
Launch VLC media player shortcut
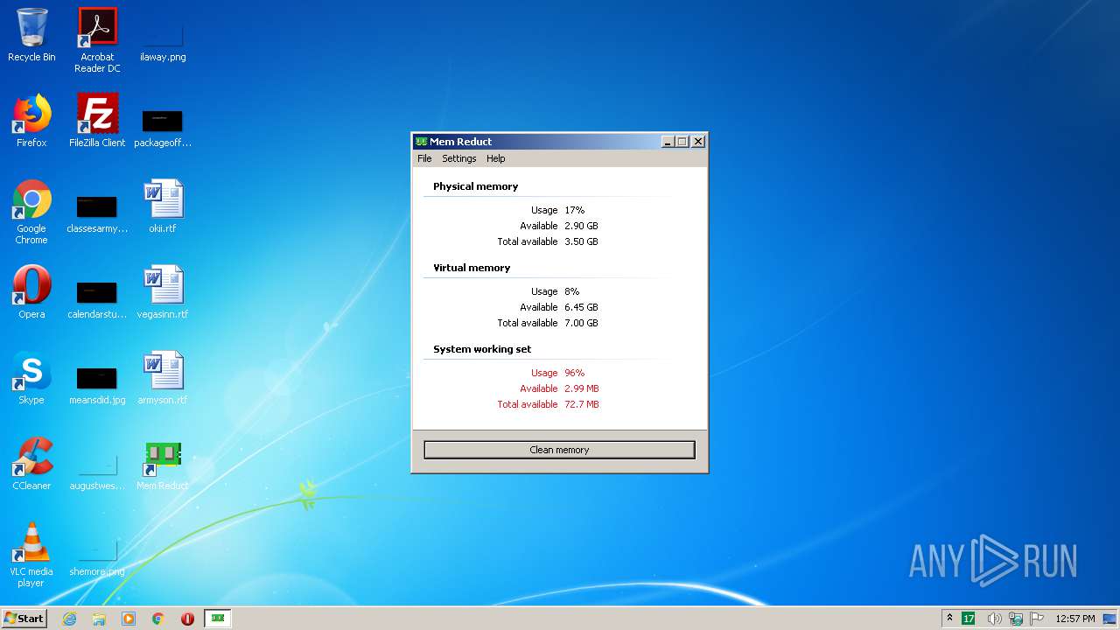(x=31, y=555)
